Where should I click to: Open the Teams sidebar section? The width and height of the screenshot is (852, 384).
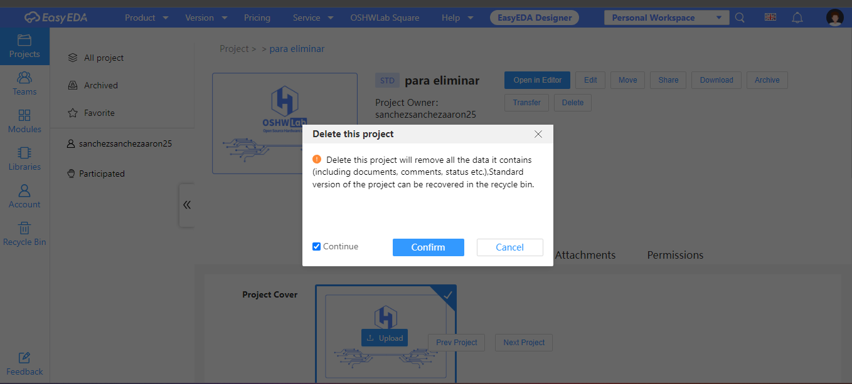point(24,84)
